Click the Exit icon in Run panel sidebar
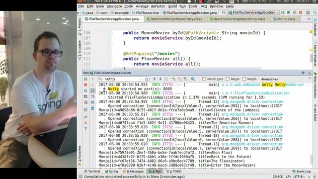 tap(85, 102)
